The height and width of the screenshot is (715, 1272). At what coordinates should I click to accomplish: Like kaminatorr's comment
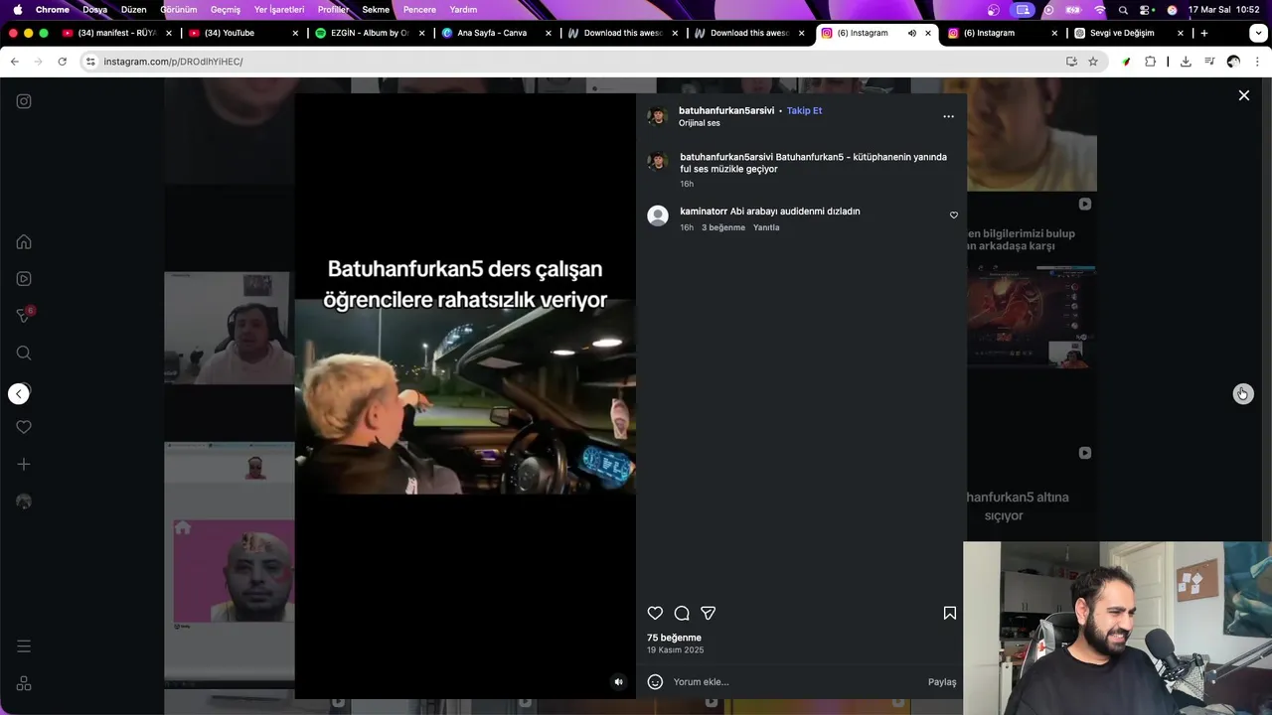954,215
